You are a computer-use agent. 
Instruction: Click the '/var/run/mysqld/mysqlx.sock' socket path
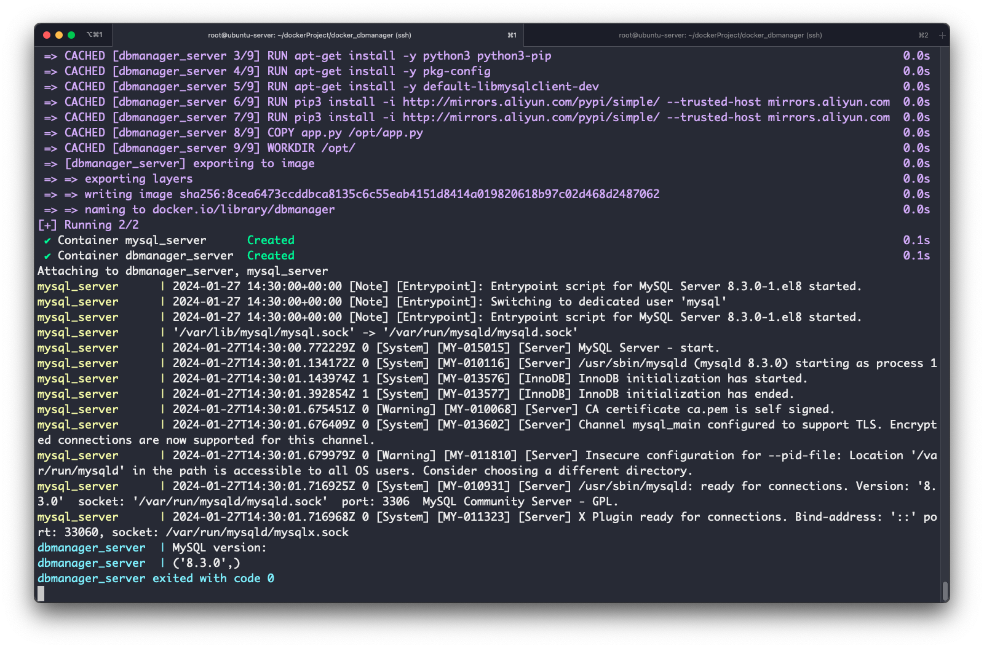coord(257,532)
